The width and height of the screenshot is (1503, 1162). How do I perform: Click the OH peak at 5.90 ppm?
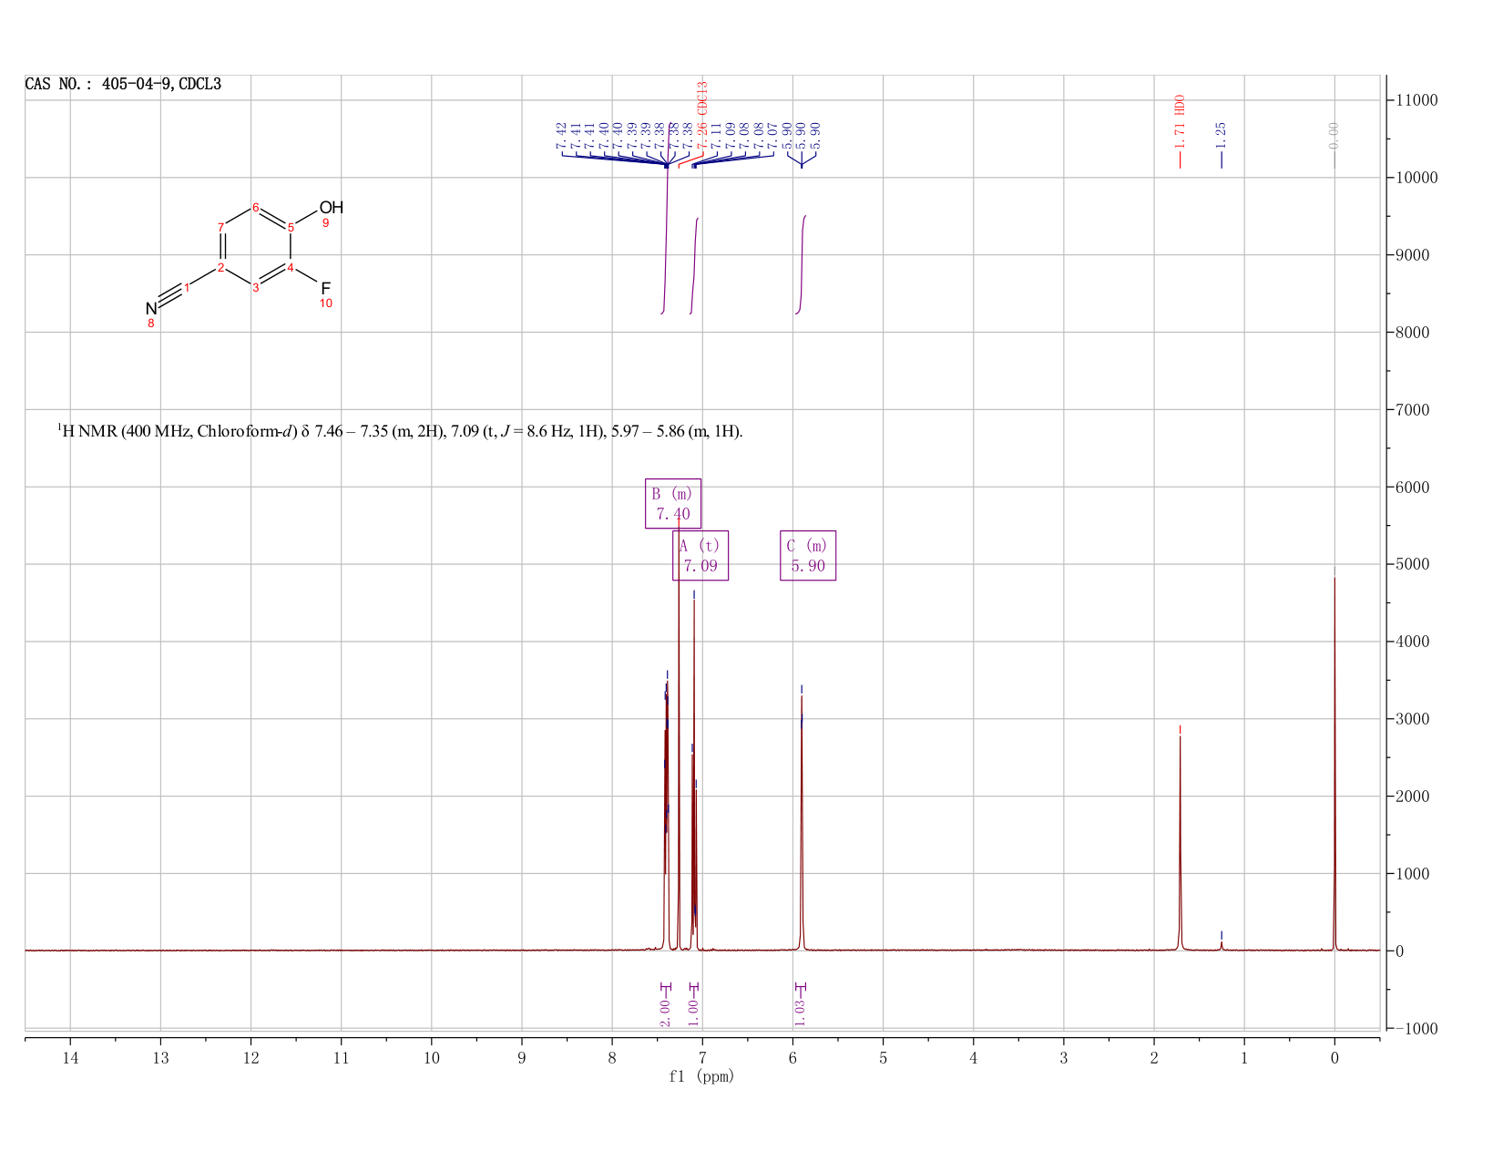click(x=802, y=825)
